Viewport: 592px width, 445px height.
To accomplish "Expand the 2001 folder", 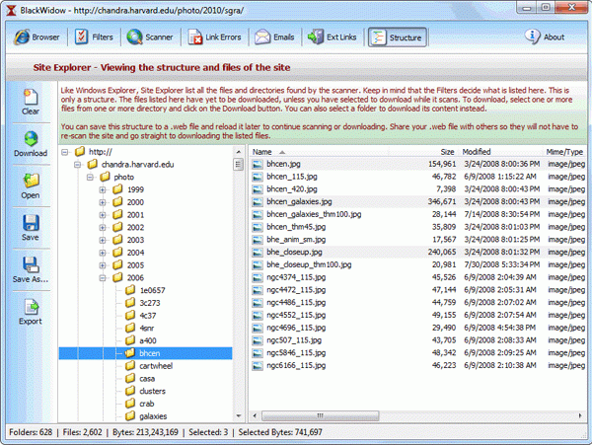I will coord(103,215).
